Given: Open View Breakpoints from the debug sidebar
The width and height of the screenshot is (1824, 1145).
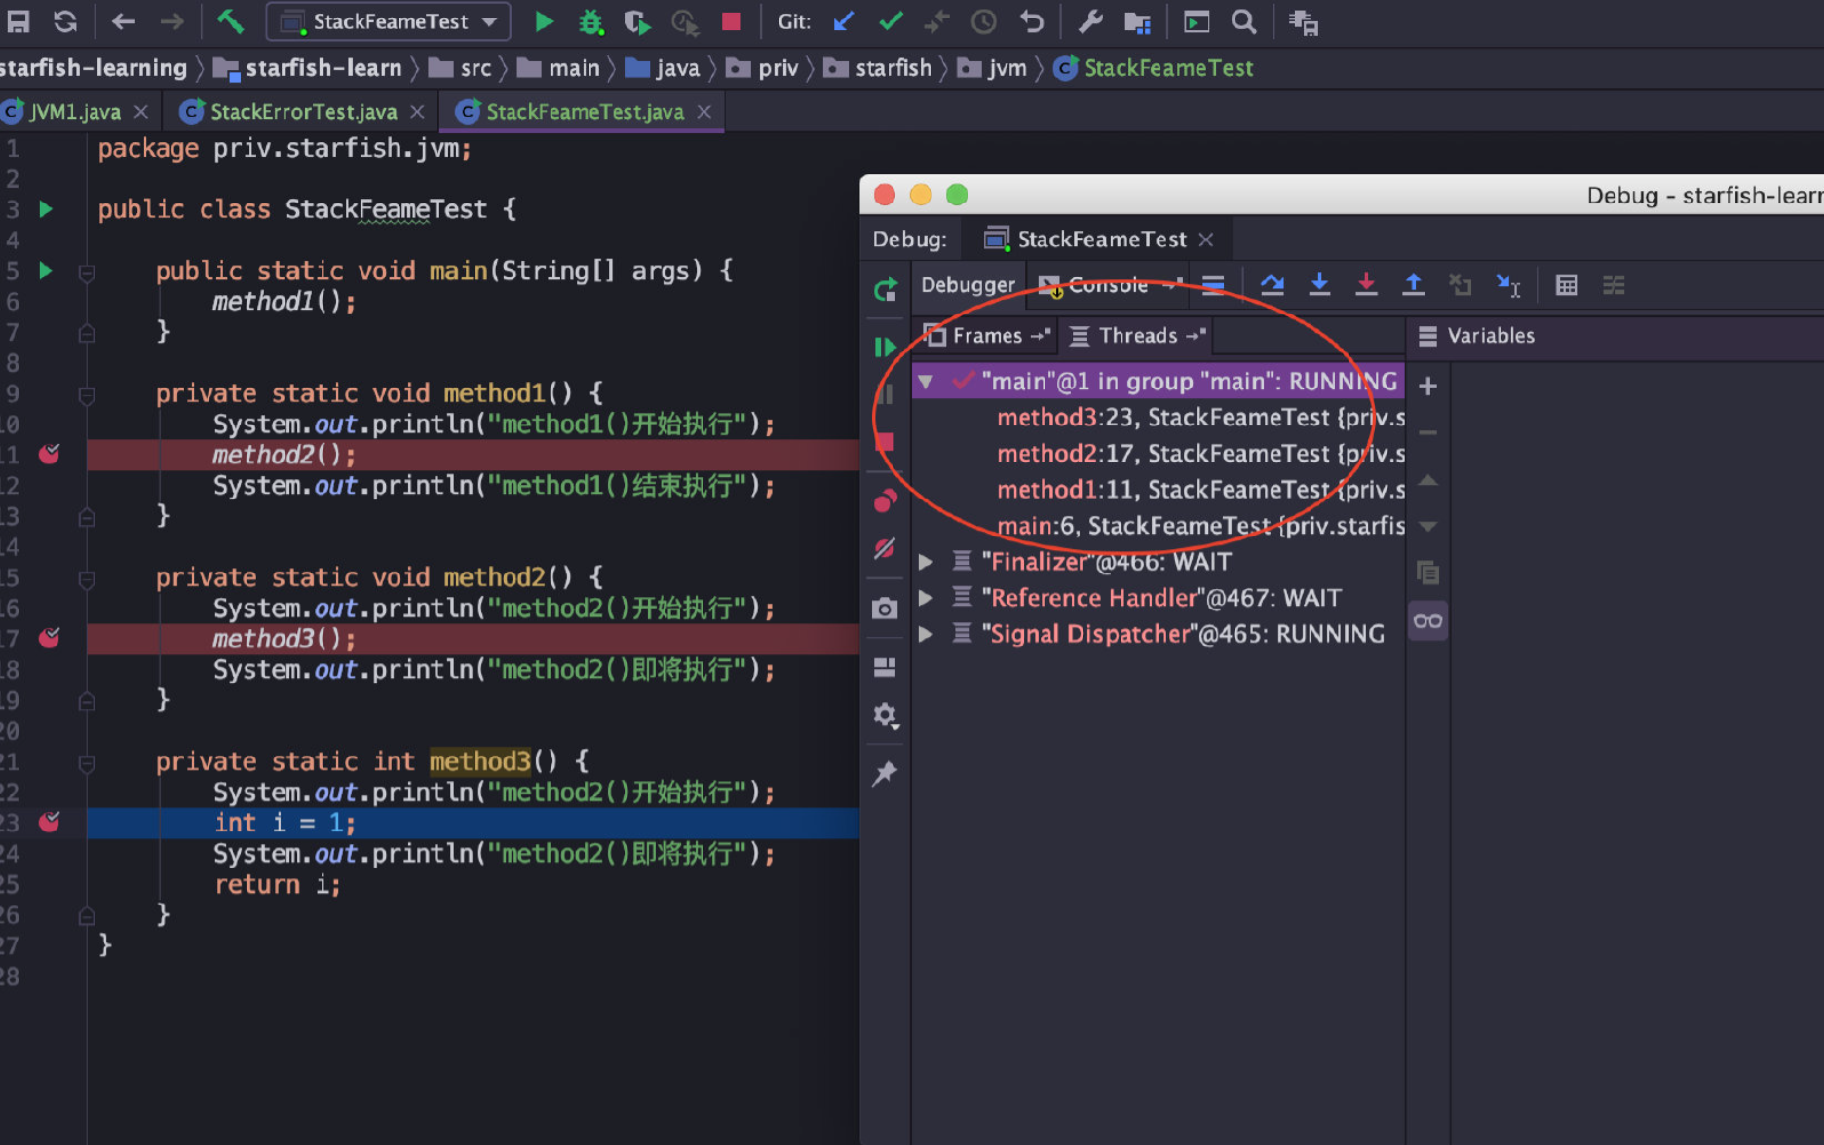Looking at the screenshot, I should [885, 500].
